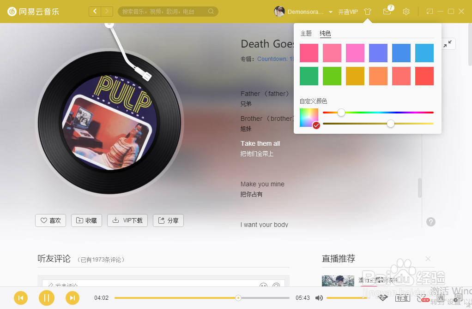Play the previous track

[x=21, y=298]
